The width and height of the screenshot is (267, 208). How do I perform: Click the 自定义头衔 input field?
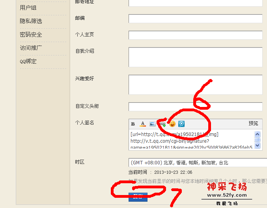(x=195, y=107)
